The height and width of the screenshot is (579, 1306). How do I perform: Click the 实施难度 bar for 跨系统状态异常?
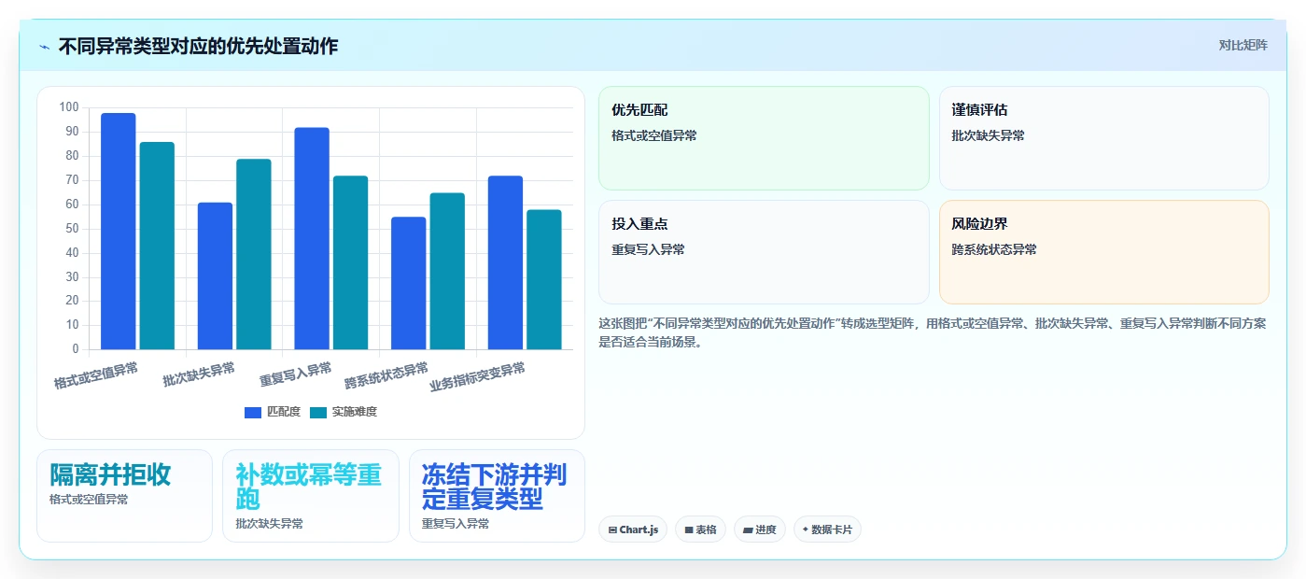pyautogui.click(x=447, y=271)
